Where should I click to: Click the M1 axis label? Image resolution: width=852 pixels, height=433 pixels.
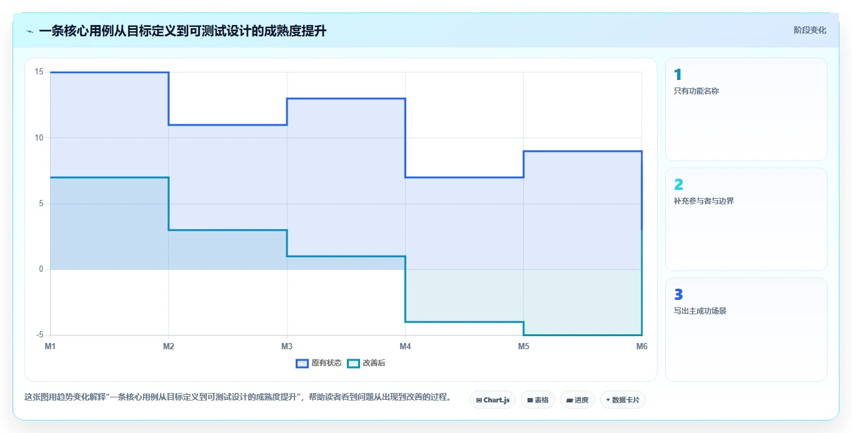tap(50, 346)
